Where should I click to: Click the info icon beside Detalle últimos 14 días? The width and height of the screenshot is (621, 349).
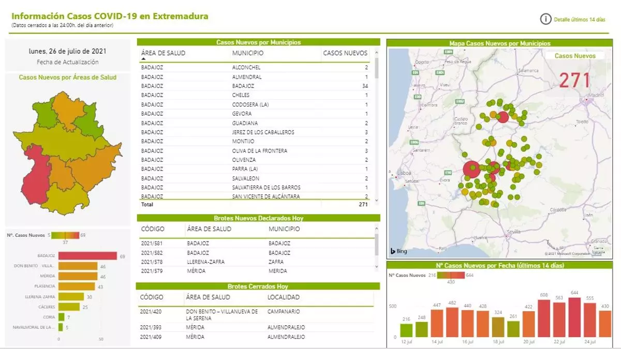pyautogui.click(x=545, y=19)
